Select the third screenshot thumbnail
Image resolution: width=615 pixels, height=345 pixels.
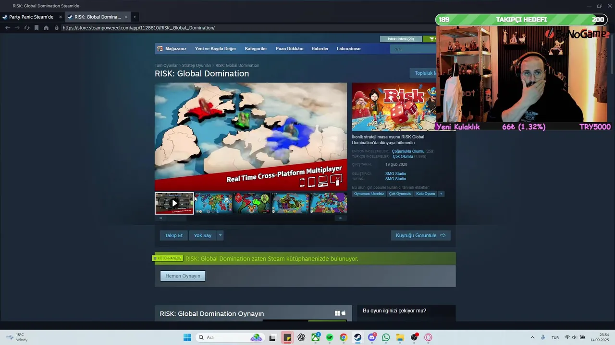[x=252, y=203]
